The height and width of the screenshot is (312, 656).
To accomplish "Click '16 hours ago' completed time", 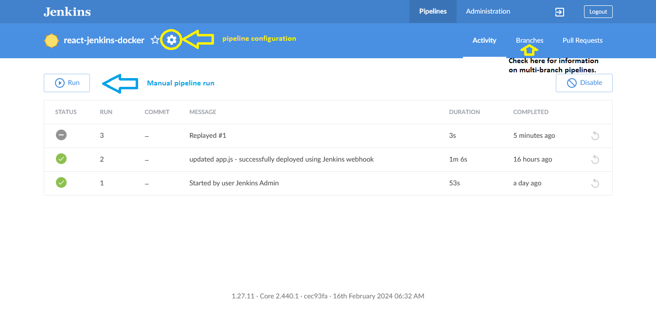I will [532, 159].
